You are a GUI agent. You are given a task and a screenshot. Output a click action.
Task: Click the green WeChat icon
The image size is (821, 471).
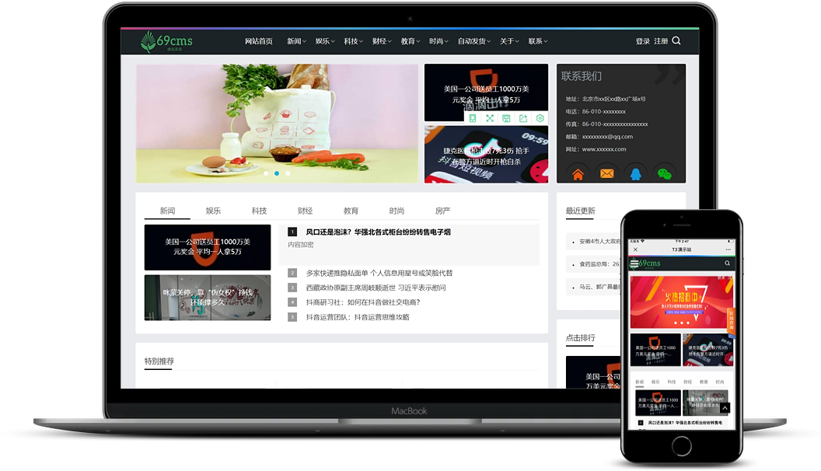click(x=665, y=174)
